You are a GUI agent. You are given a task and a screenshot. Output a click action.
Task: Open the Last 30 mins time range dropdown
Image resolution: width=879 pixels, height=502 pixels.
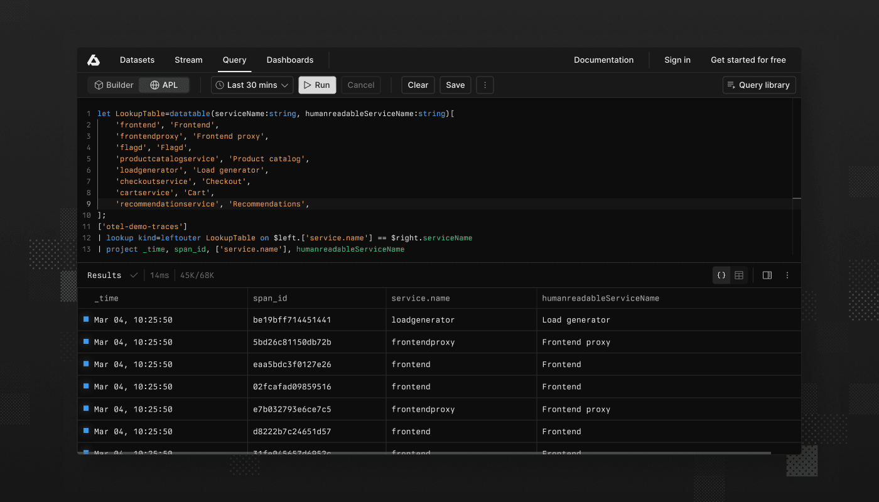click(x=251, y=85)
